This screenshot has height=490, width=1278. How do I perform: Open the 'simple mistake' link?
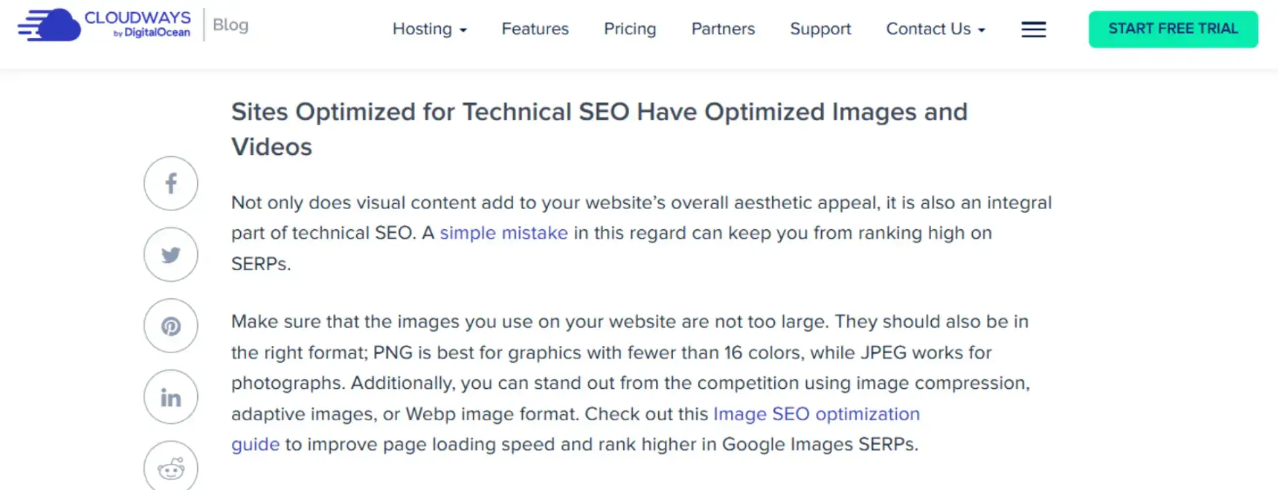click(504, 233)
